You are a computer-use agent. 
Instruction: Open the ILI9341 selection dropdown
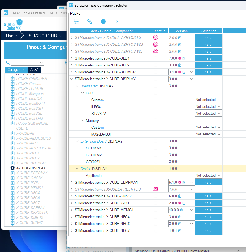(209, 106)
